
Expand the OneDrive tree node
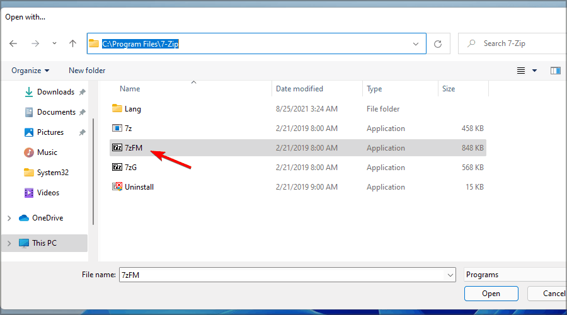[x=9, y=218]
